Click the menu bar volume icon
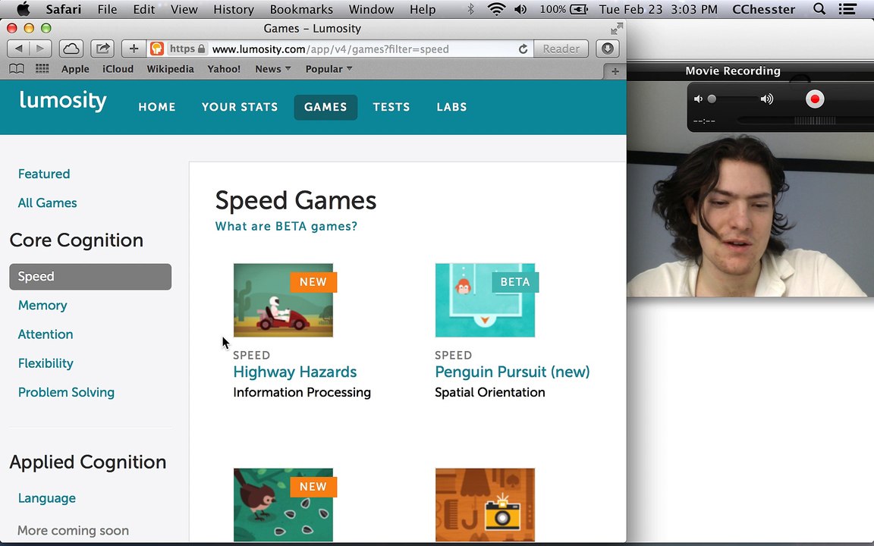Viewport: 874px width, 546px height. 520,9
